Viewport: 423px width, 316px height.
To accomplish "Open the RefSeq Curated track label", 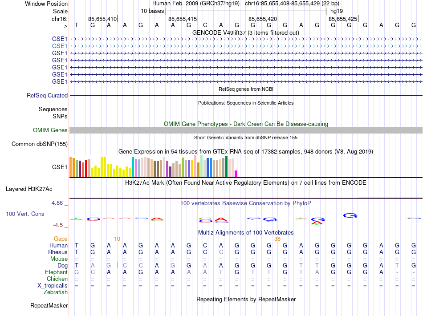I will pos(47,95).
